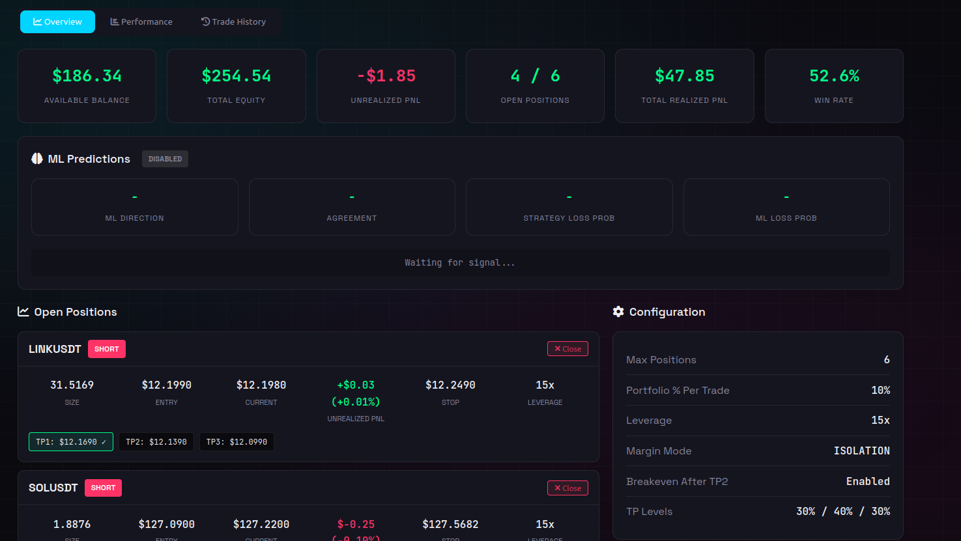Select the TP3: $12.0990 level chip
This screenshot has height=541, width=961.
237,441
